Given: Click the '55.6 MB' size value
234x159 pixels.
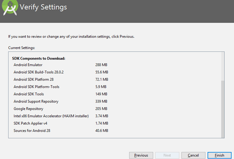Looking at the screenshot, I should [102, 72].
